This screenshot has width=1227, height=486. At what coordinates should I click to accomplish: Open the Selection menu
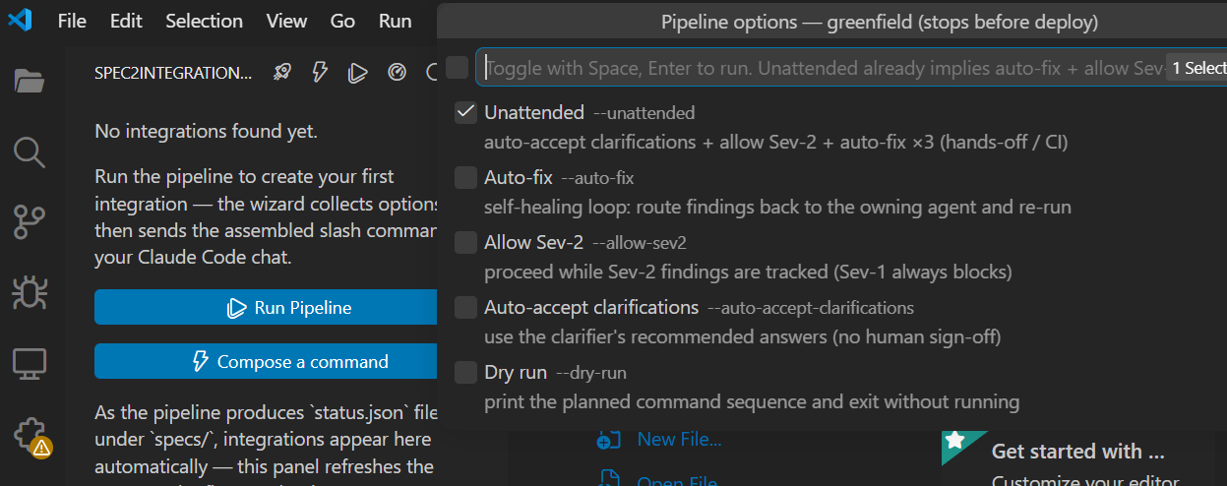point(204,21)
